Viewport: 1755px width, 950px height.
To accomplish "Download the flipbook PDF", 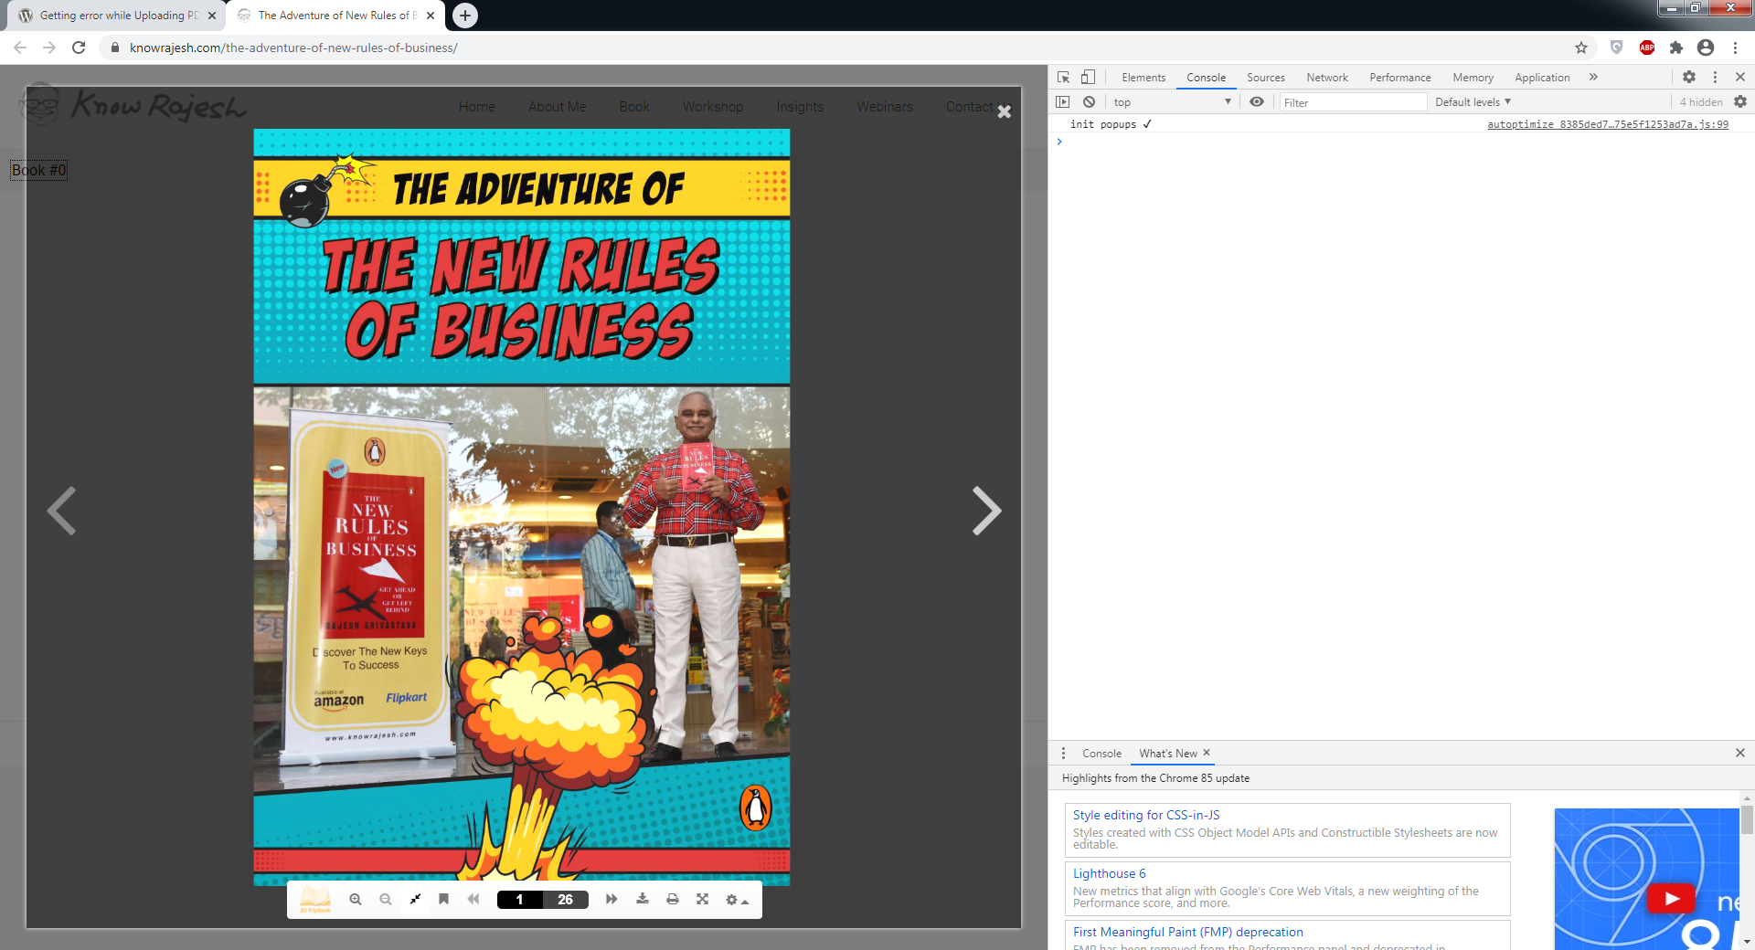I will (643, 899).
